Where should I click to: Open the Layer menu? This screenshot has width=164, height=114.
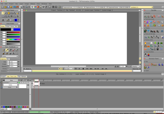pos(21,4)
